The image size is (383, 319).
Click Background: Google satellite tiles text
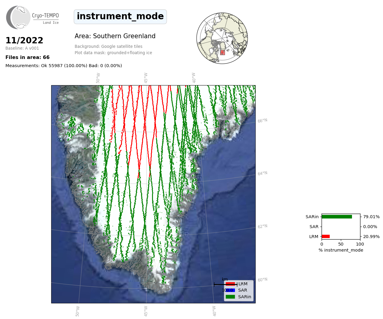pos(108,46)
